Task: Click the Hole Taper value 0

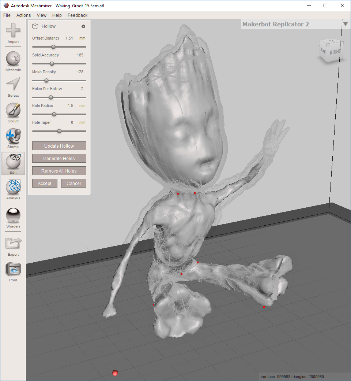Action: (72, 122)
